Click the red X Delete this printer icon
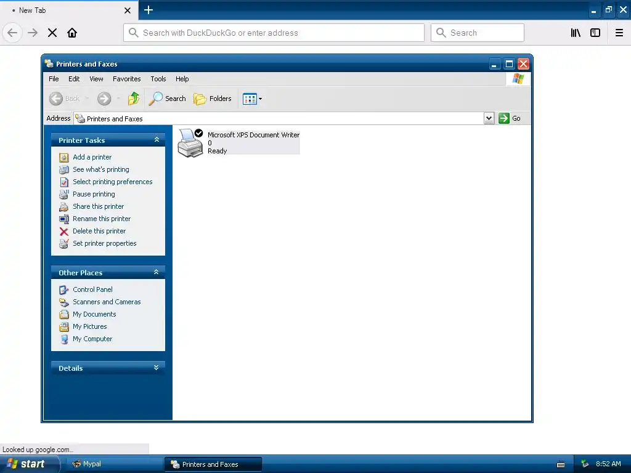The width and height of the screenshot is (631, 473). [x=63, y=232]
